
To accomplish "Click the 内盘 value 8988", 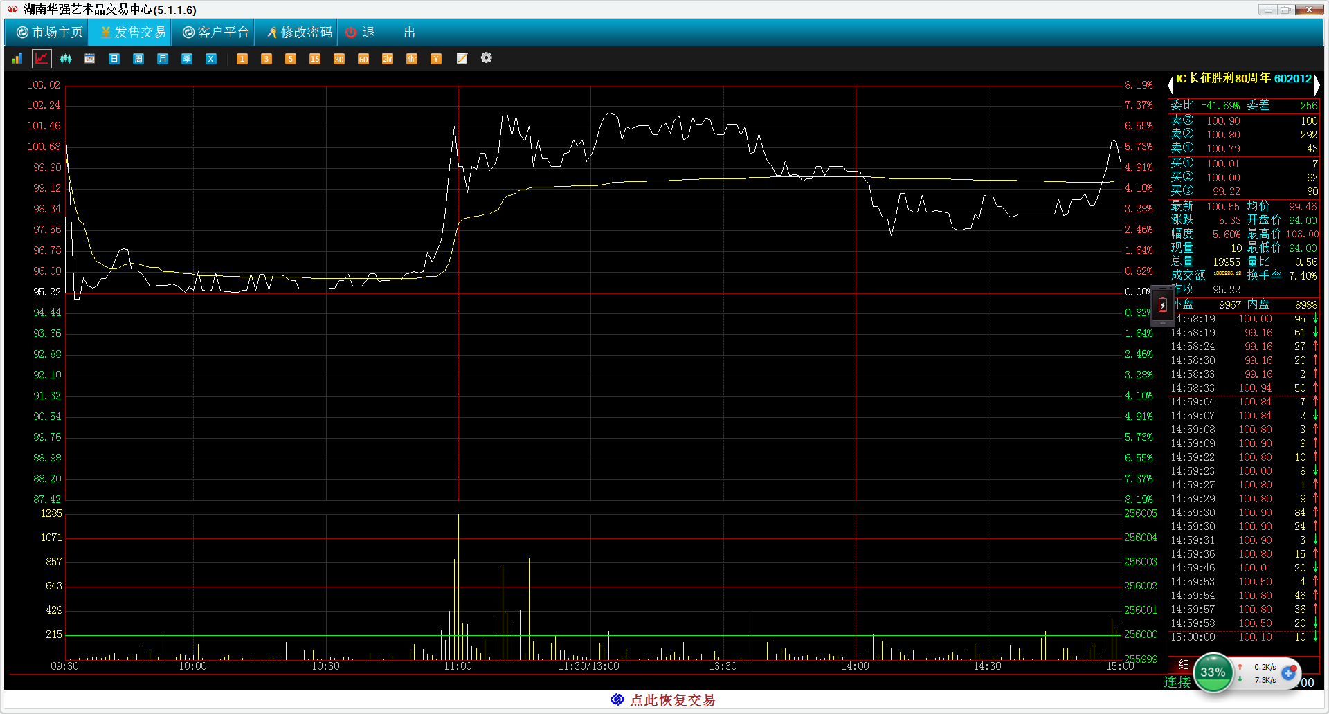I will pos(1306,305).
